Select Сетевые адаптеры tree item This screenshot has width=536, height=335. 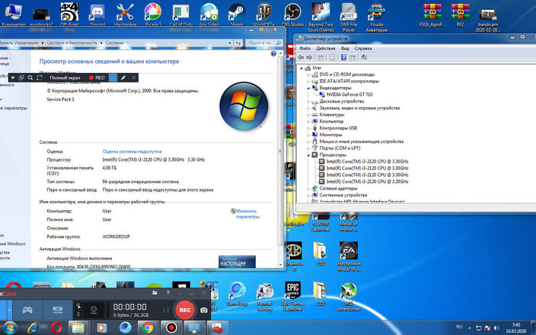coord(338,188)
